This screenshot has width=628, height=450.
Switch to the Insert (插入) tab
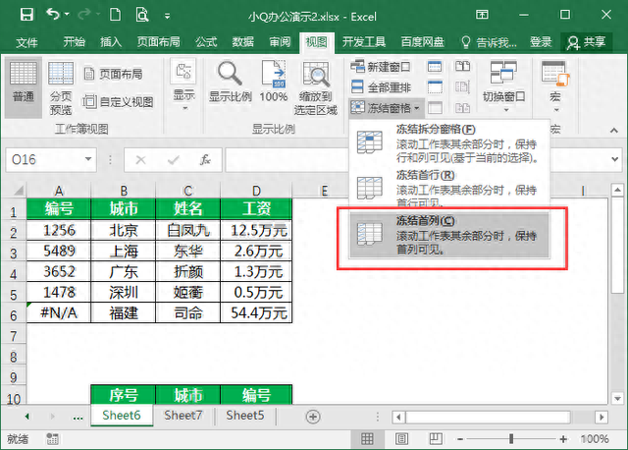(111, 41)
